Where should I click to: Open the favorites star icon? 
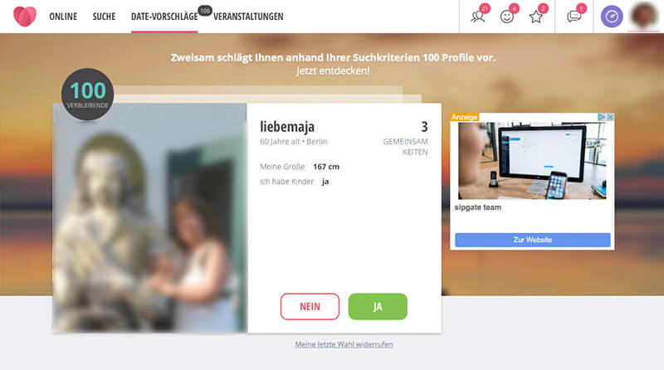536,17
